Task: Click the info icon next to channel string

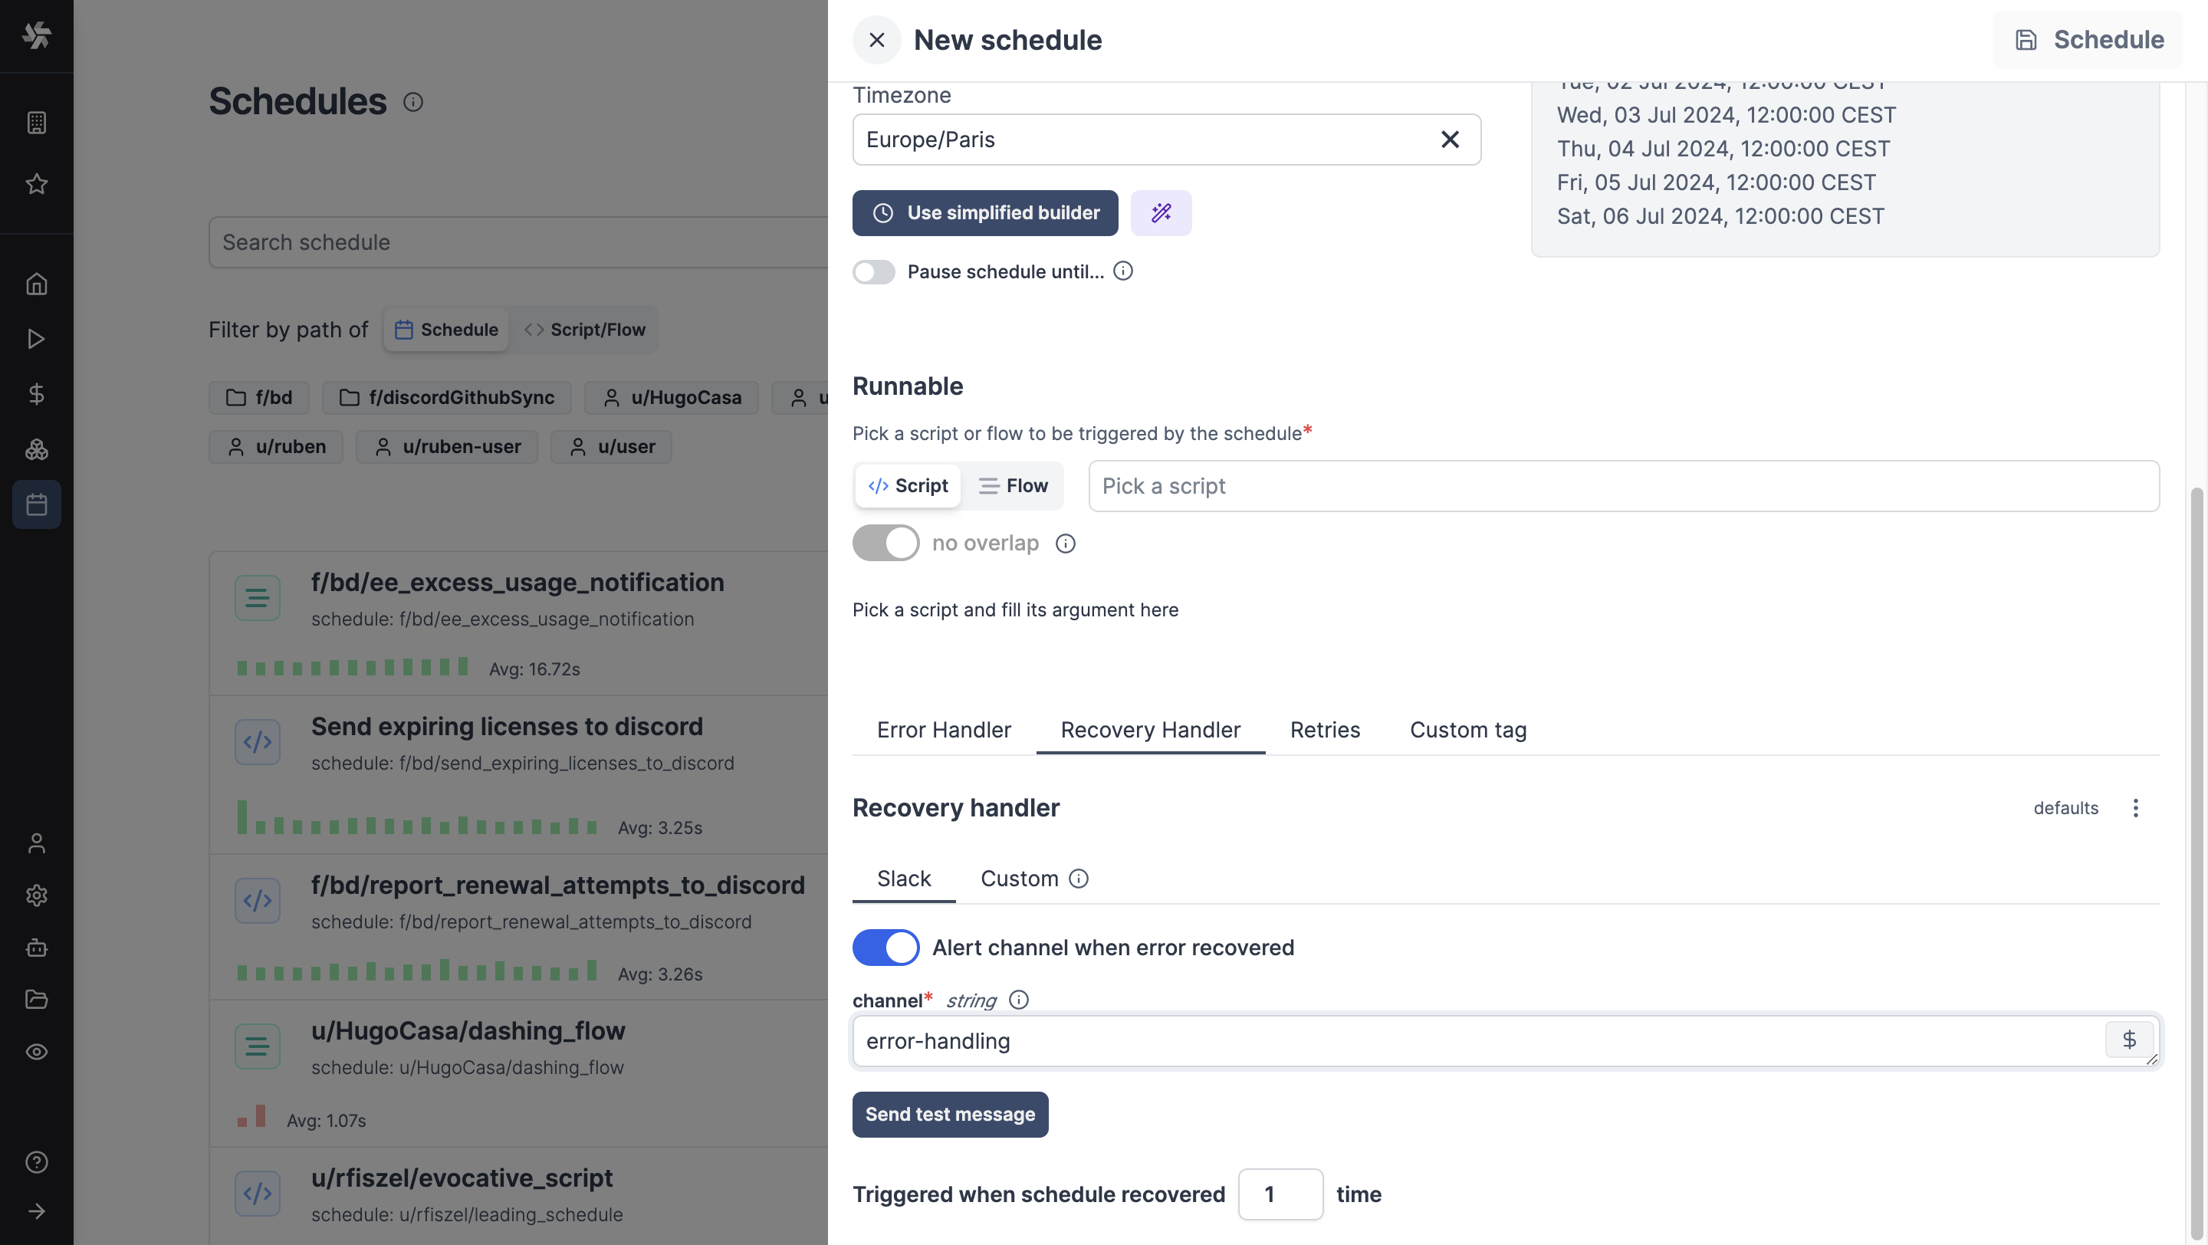Action: point(1018,1000)
